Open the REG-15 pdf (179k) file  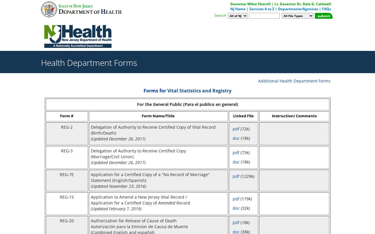pyautogui.click(x=236, y=199)
